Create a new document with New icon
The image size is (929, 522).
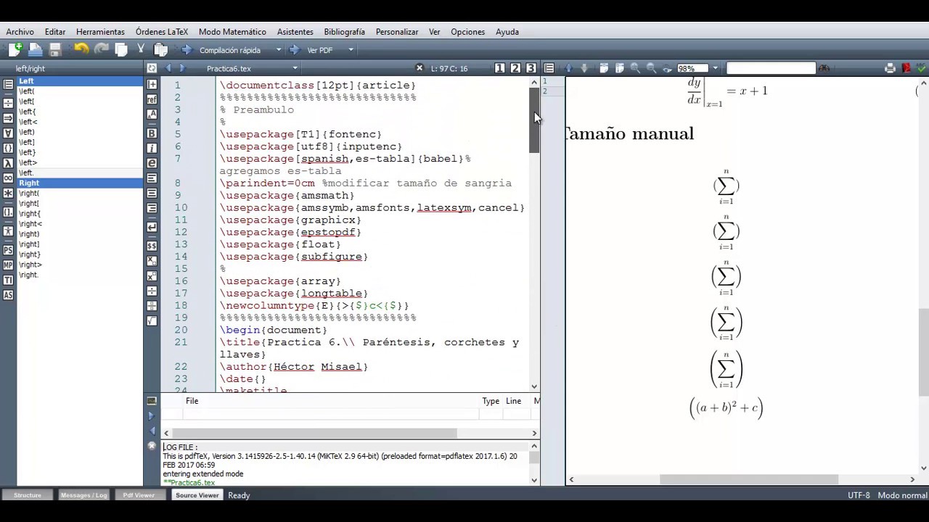[x=15, y=49]
